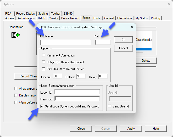The height and width of the screenshot is (137, 173).
Task: Check the Send User Id checkbox
Action: click(109, 106)
